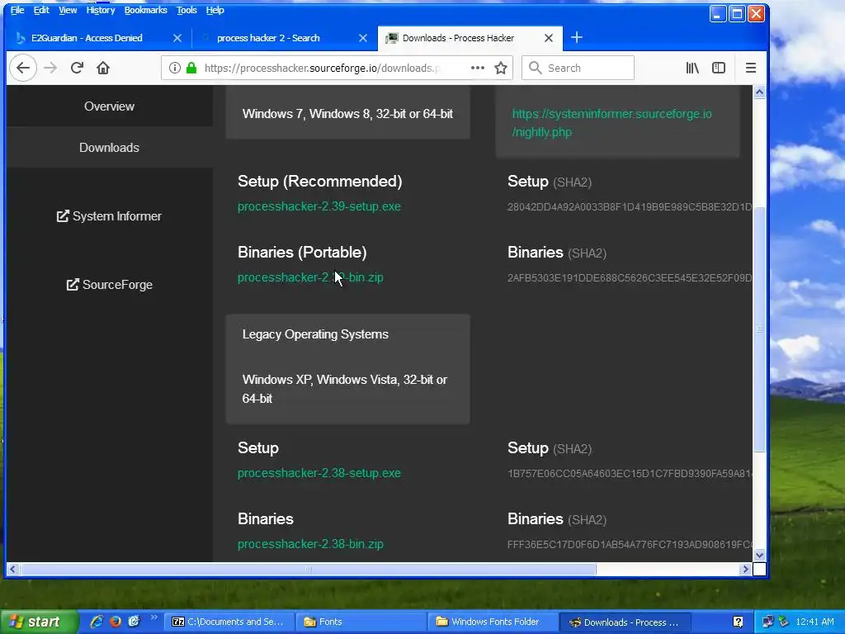Open the View menu
845x634 pixels.
point(68,10)
